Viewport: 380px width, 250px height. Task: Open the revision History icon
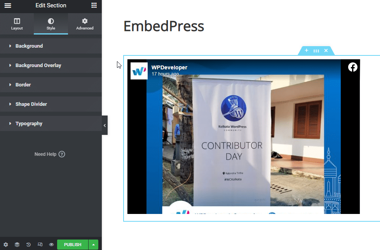pyautogui.click(x=28, y=245)
